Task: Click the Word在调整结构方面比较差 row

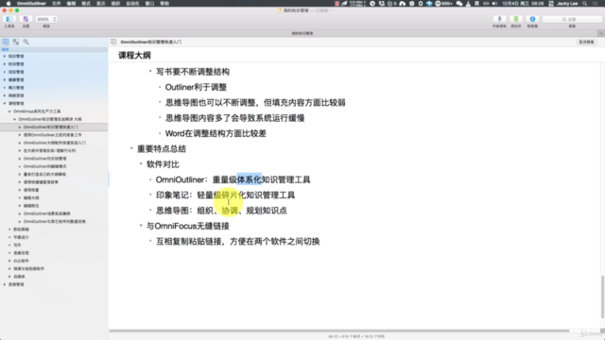Action: (x=216, y=133)
